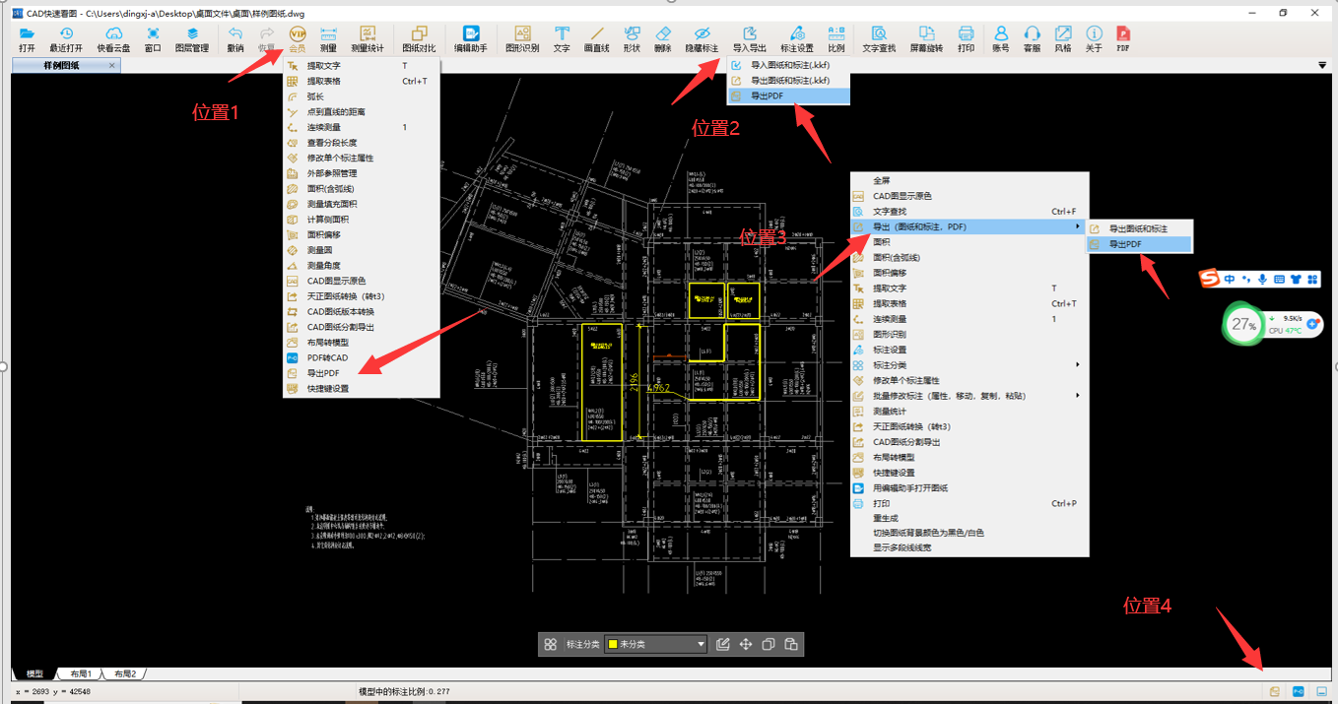Choose 导出PDF in the 会员 dropdown menu
The height and width of the screenshot is (704, 1338).
click(323, 373)
